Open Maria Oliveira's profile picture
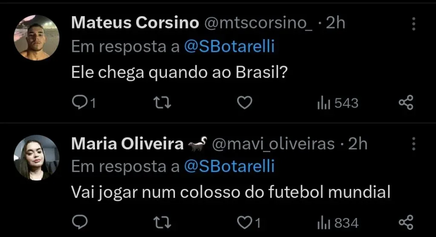This screenshot has width=436, height=237. pyautogui.click(x=37, y=157)
